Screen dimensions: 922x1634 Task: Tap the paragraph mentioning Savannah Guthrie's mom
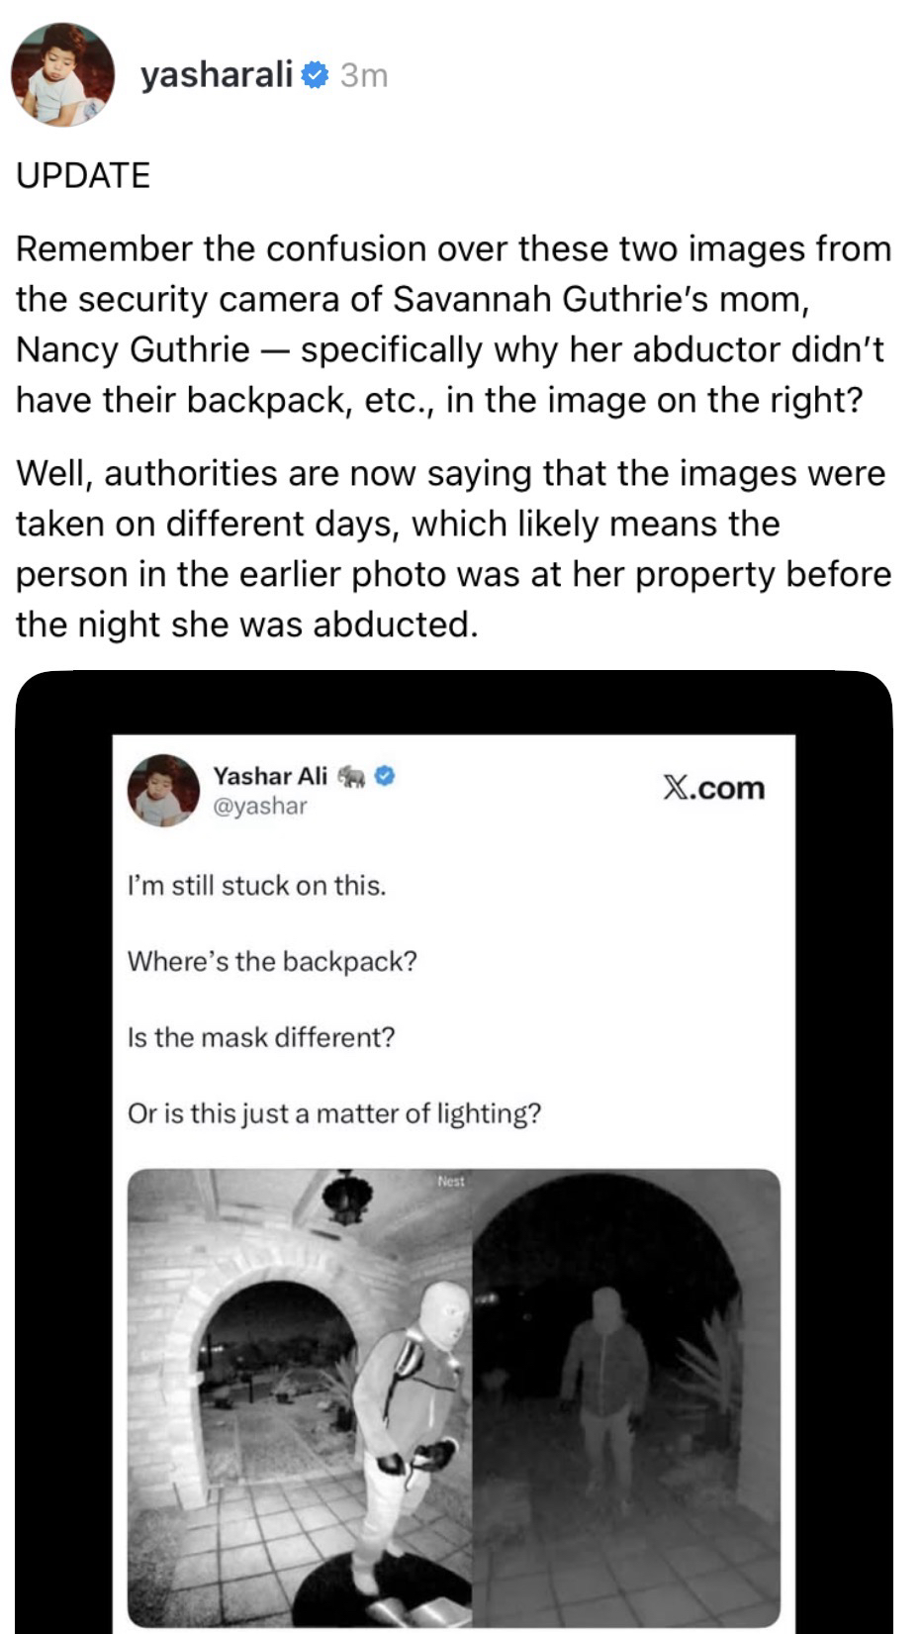click(453, 325)
